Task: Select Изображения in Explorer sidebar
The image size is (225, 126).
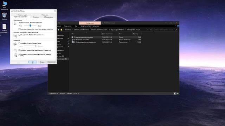Action: 60,47
